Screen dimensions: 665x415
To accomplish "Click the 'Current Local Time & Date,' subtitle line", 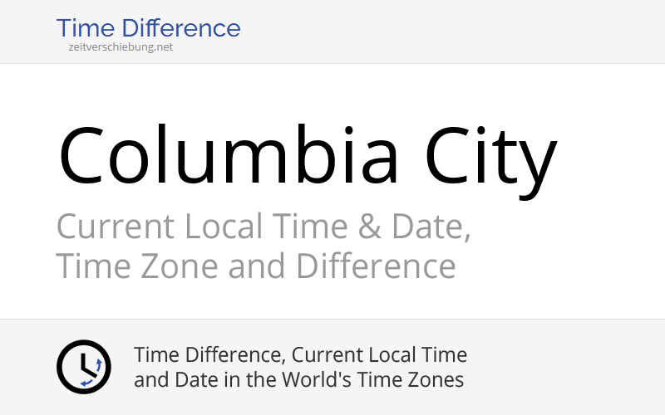I will click(264, 227).
